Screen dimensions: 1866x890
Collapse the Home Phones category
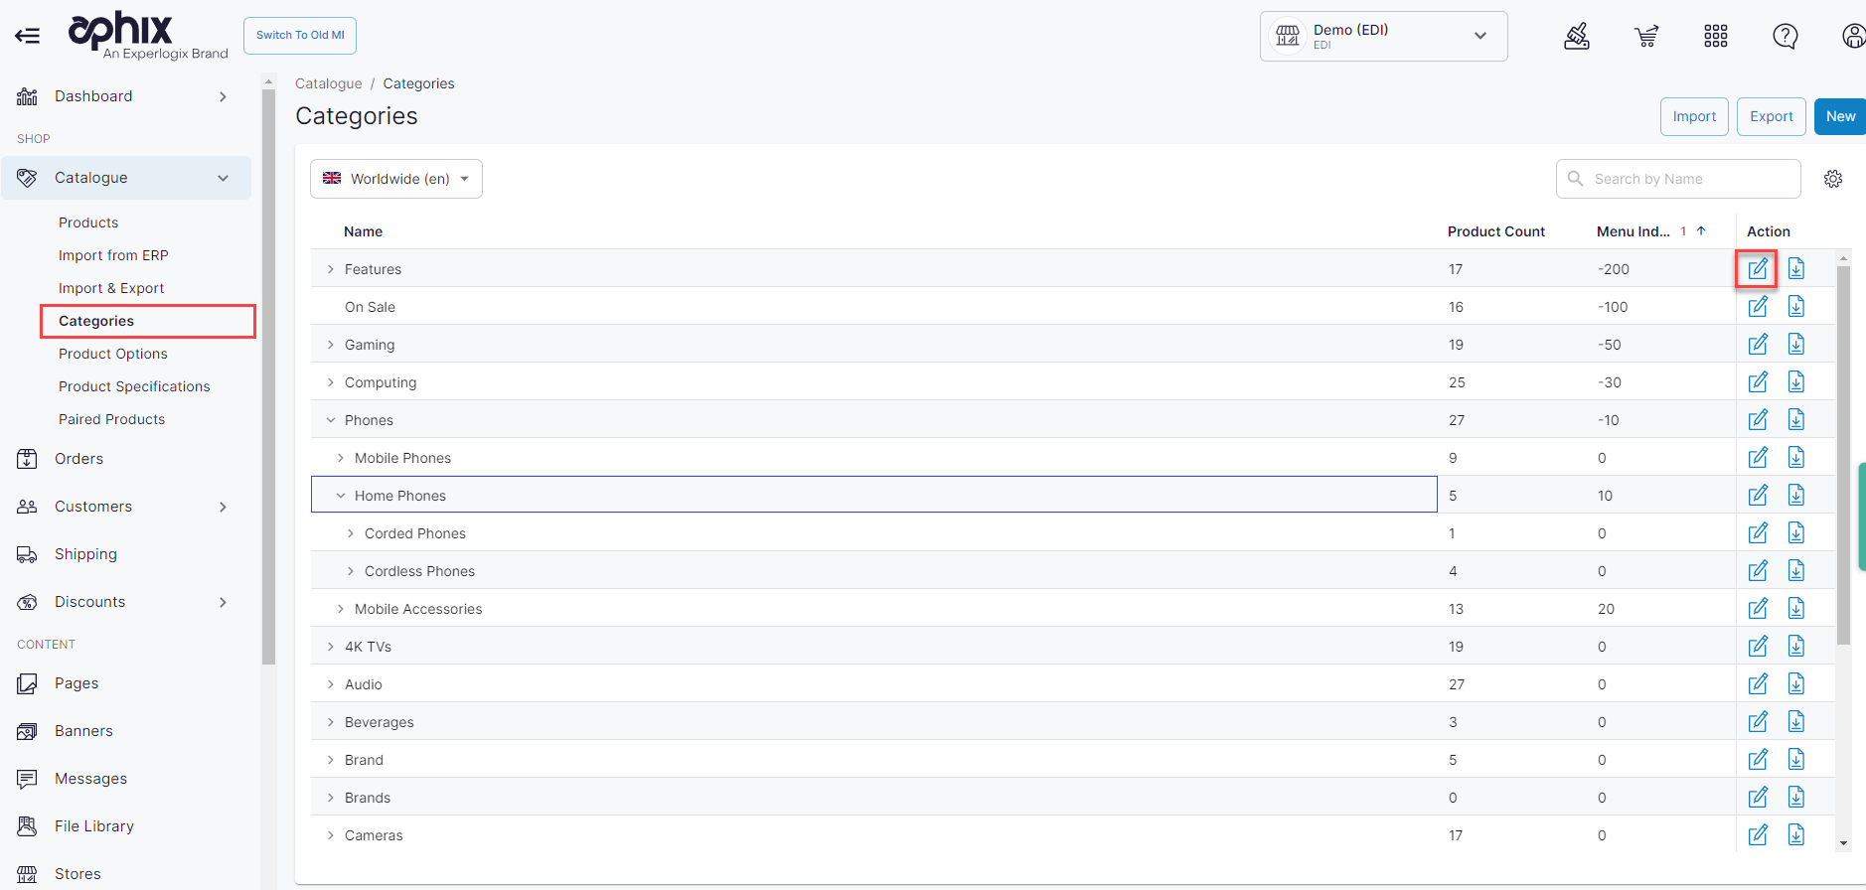click(341, 496)
